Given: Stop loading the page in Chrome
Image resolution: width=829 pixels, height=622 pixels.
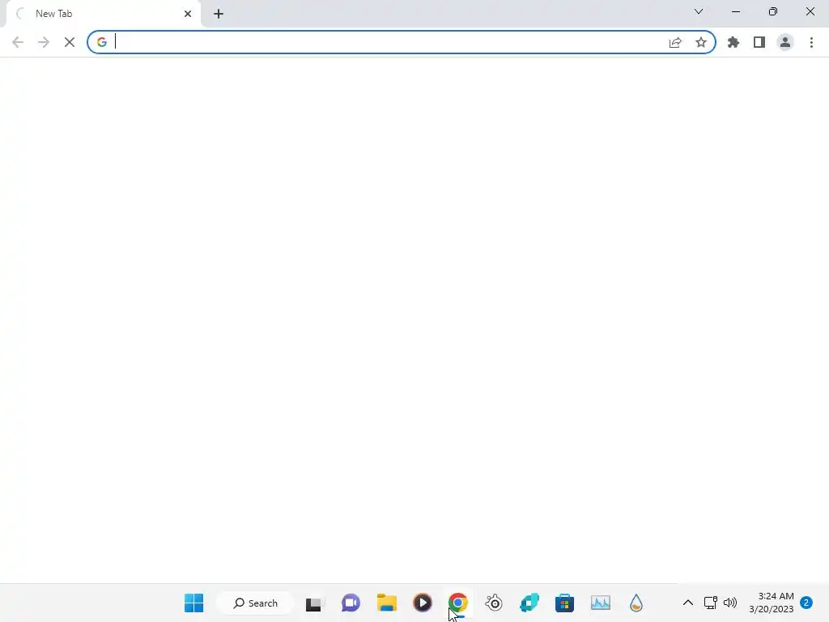Looking at the screenshot, I should [x=70, y=42].
